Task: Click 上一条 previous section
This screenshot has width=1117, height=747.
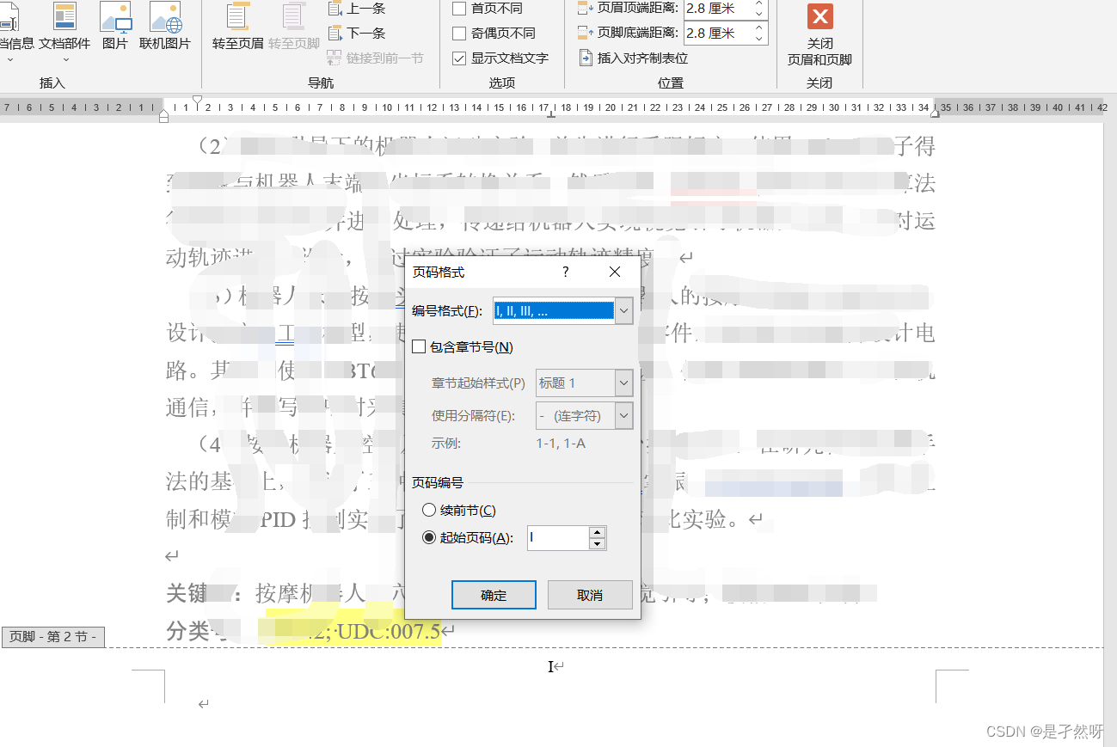Action: 357,9
